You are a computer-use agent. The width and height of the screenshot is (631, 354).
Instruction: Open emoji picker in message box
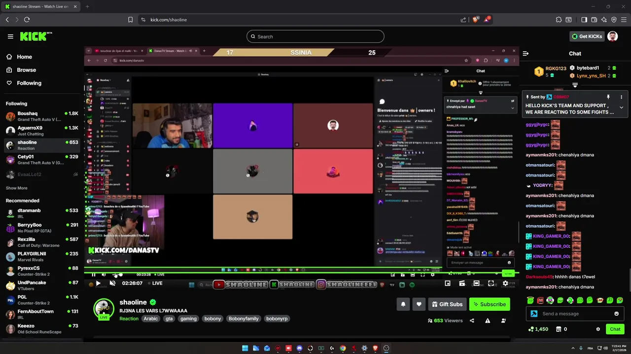[x=616, y=314]
